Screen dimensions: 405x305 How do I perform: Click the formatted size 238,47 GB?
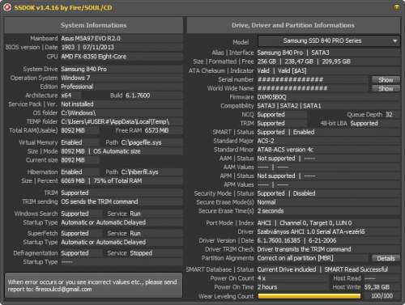click(299, 61)
